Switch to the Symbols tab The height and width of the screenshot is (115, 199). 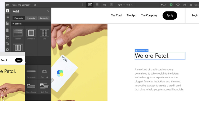point(43,18)
